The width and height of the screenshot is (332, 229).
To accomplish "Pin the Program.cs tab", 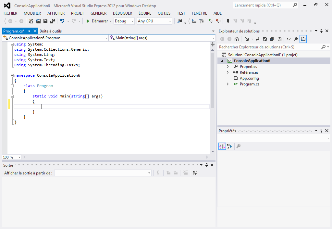I will pyautogui.click(x=29, y=31).
